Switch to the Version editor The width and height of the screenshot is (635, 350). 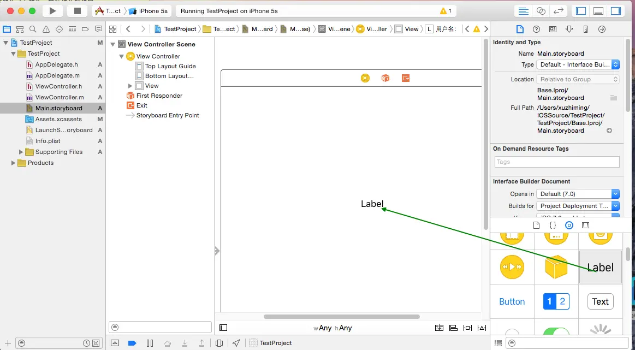(559, 11)
